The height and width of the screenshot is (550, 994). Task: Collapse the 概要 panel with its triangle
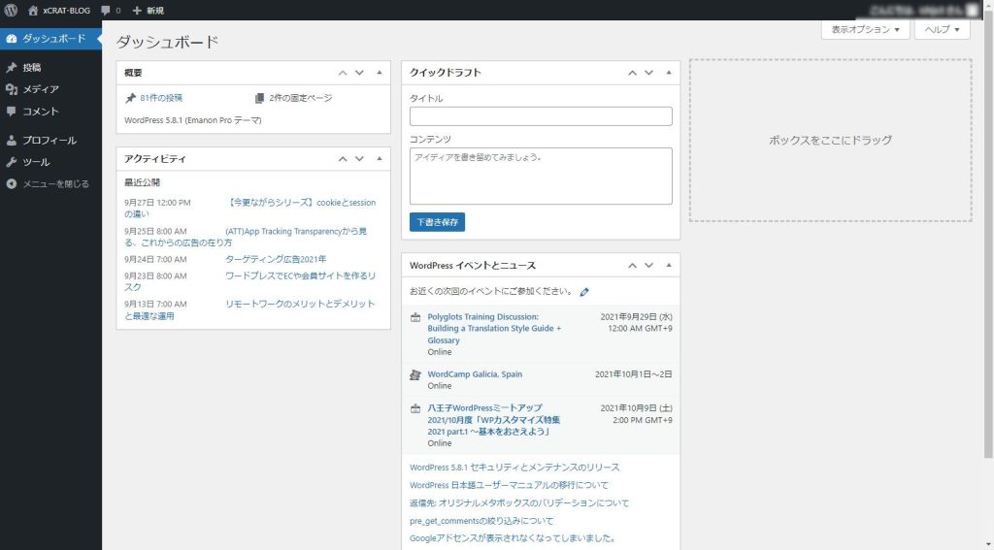[380, 73]
